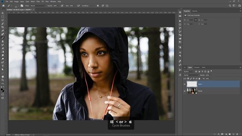The image size is (242, 136).
Task: Click the create new layer button
Action: (x=234, y=134)
